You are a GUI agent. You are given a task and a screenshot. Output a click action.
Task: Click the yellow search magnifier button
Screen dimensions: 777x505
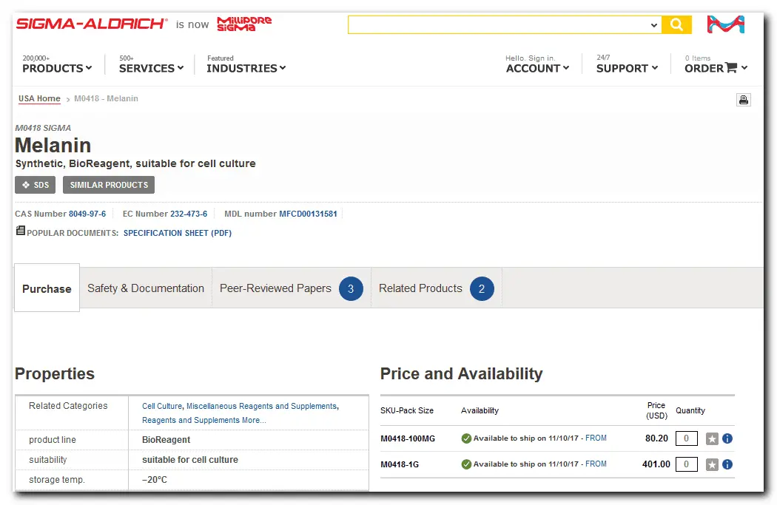[x=676, y=25]
